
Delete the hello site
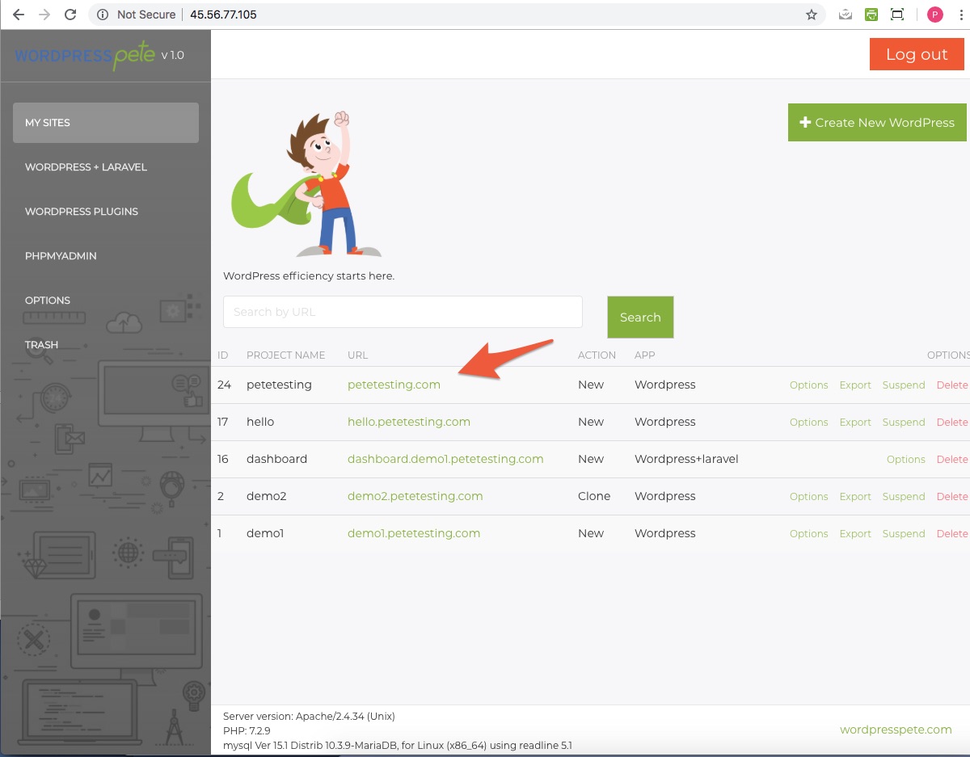pos(952,423)
